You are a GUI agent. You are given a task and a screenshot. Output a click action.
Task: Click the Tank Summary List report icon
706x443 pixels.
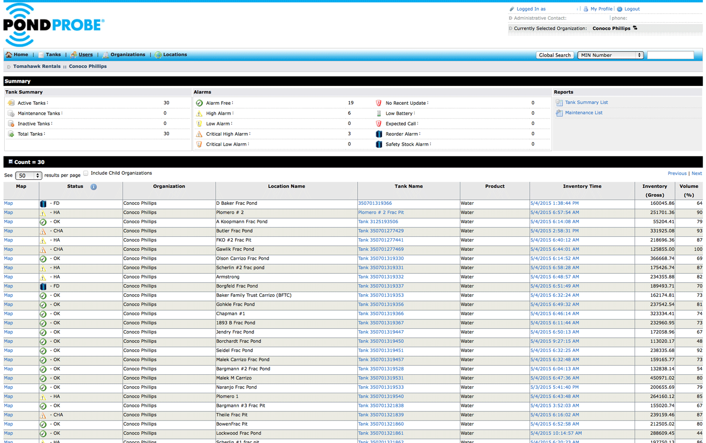tap(559, 102)
